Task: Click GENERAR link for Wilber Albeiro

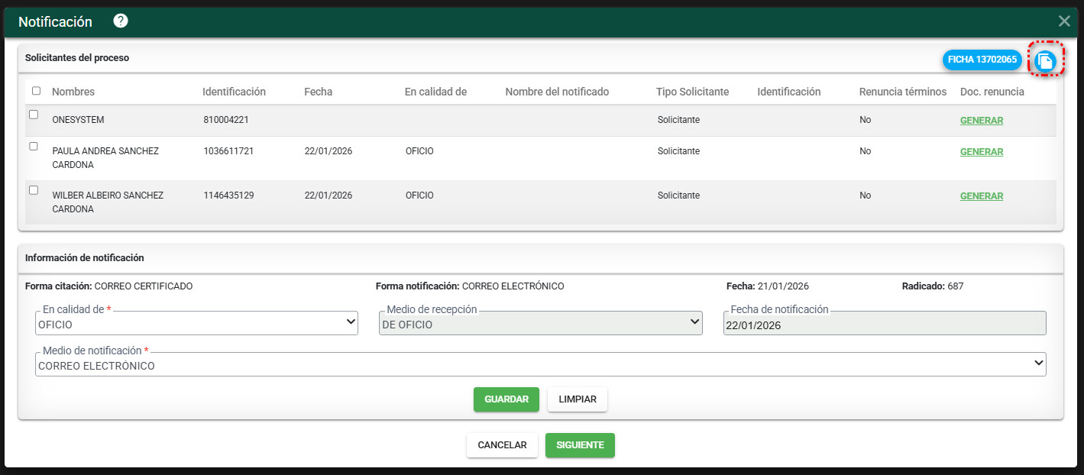Action: (x=981, y=196)
